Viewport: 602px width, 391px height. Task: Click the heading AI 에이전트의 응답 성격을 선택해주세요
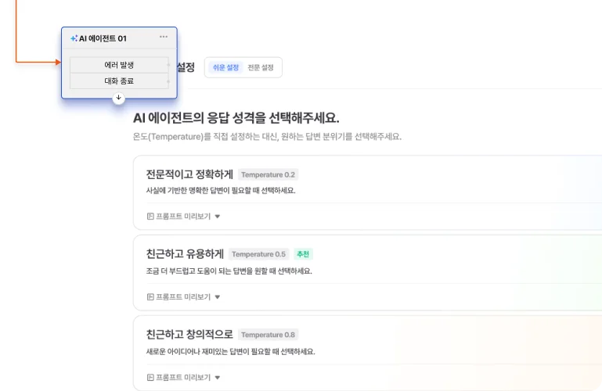236,117
